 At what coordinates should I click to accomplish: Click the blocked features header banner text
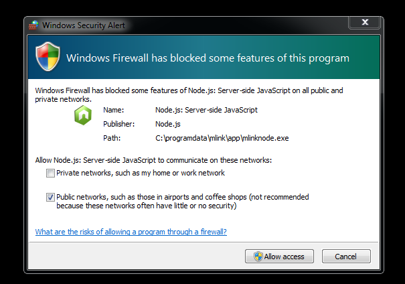(208, 58)
